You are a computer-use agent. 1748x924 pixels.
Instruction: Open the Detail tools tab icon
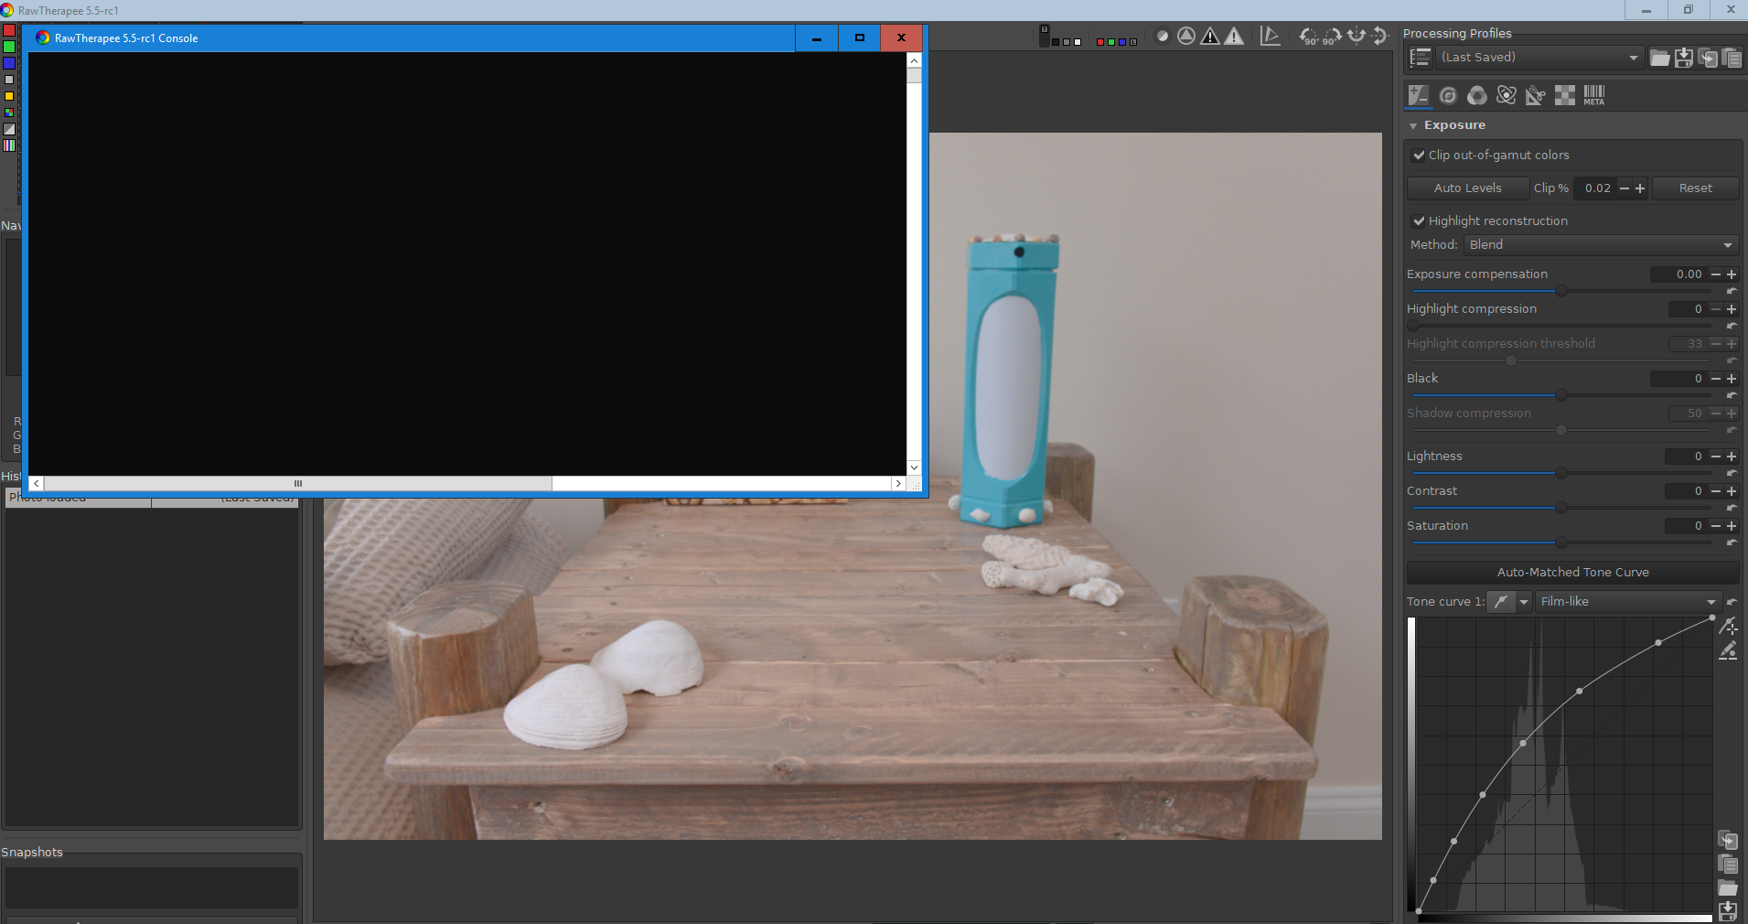coord(1448,95)
